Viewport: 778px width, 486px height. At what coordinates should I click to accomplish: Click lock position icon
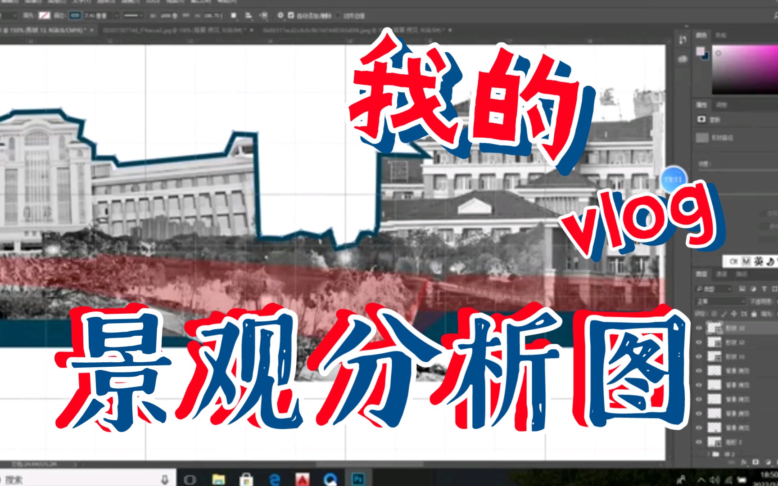(x=734, y=314)
